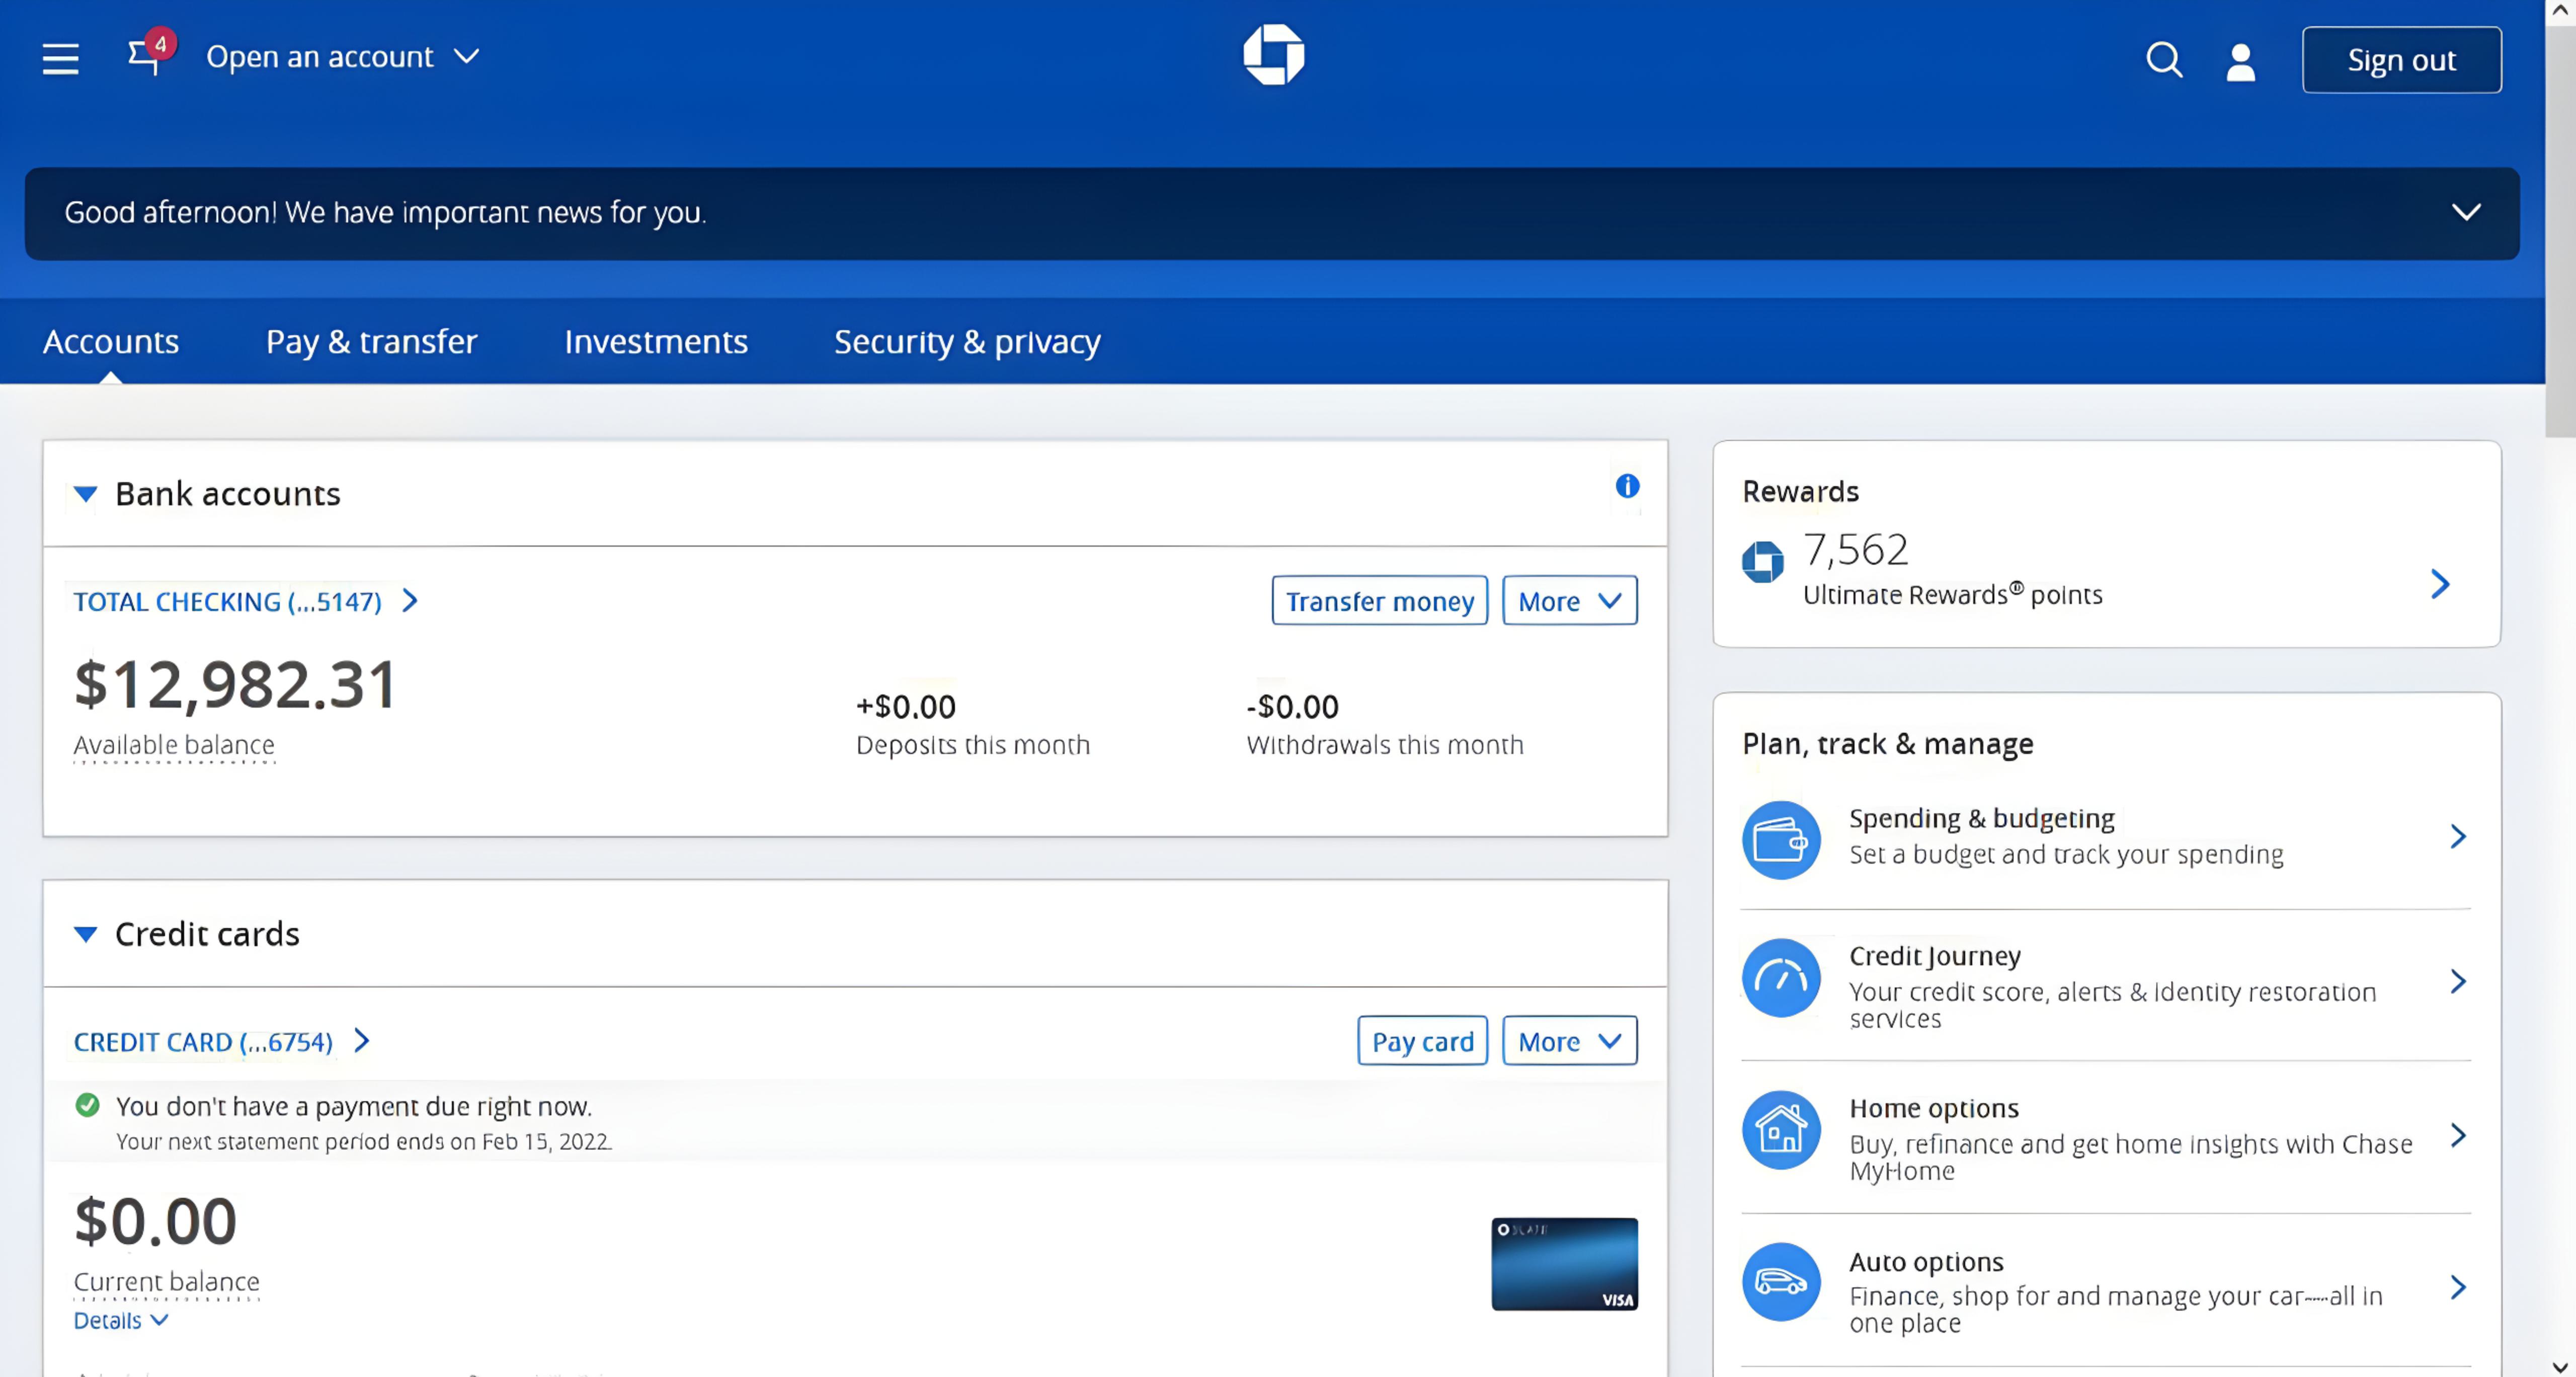The image size is (2576, 1377).
Task: Expand the Open an account dropdown
Action: [x=343, y=56]
